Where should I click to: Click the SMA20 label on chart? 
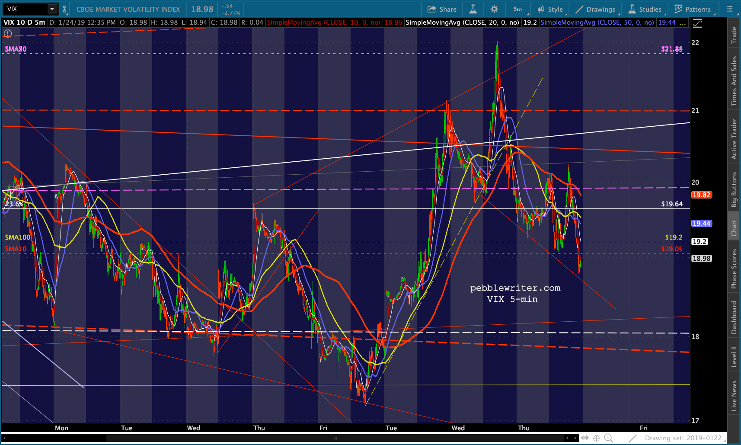tap(16, 49)
